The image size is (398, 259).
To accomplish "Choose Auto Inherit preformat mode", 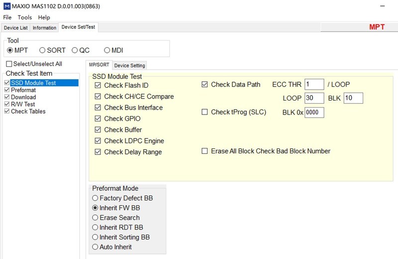I will [x=96, y=247].
